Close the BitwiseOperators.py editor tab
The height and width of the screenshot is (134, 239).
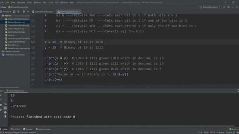[80, 12]
